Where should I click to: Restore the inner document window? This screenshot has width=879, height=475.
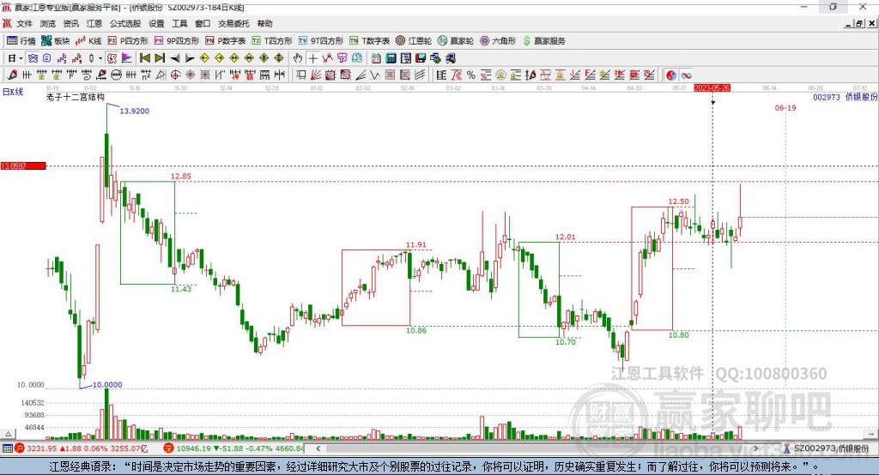point(858,23)
